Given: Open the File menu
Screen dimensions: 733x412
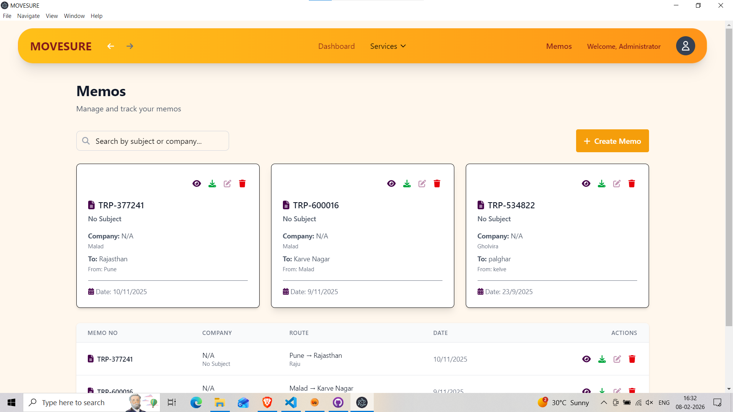Looking at the screenshot, I should pos(7,16).
